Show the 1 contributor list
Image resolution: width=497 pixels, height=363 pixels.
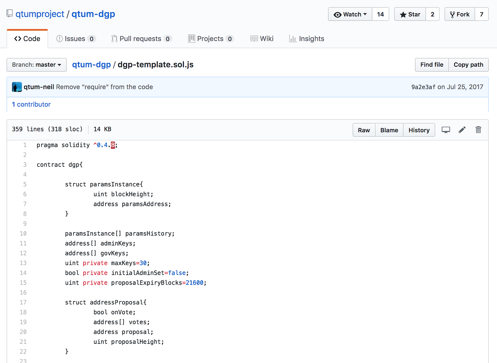point(31,104)
